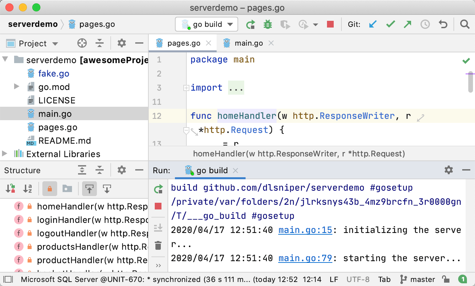
Task: Toggle showing non-public members in Structure
Action: [50, 189]
